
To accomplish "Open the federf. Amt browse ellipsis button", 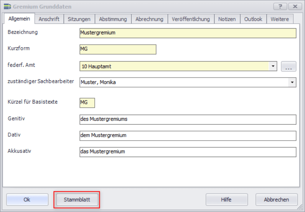I will tap(289, 66).
